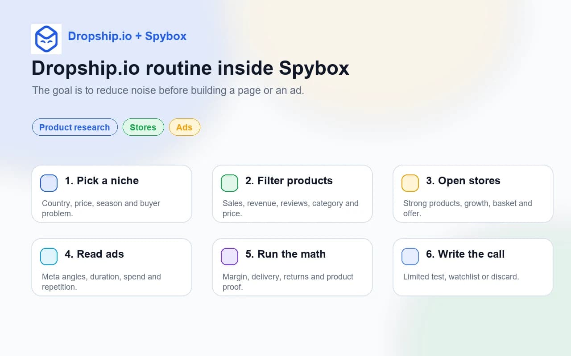Screen dimensions: 571x356
Task: Select the Ads tag
Action: [184, 127]
